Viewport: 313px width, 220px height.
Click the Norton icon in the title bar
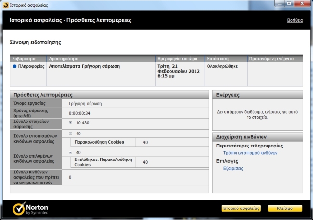pos(5,4)
